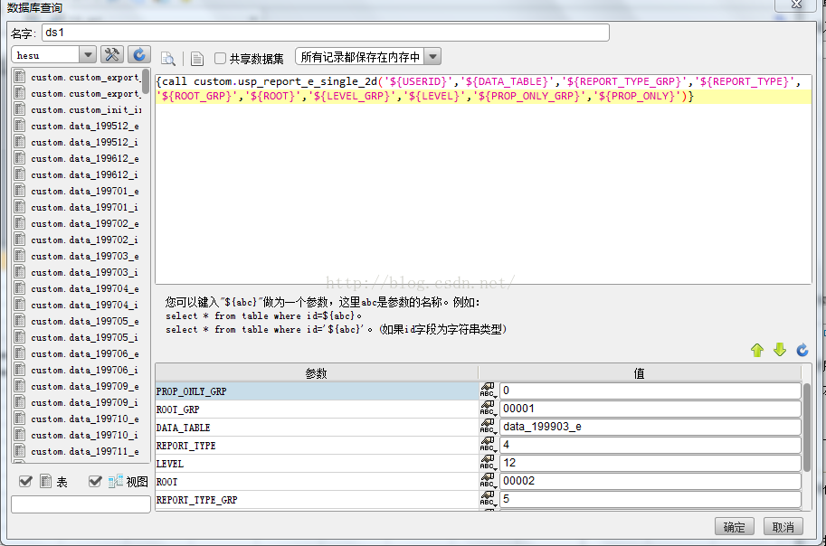Select table custom.data_199704_i

click(84, 305)
